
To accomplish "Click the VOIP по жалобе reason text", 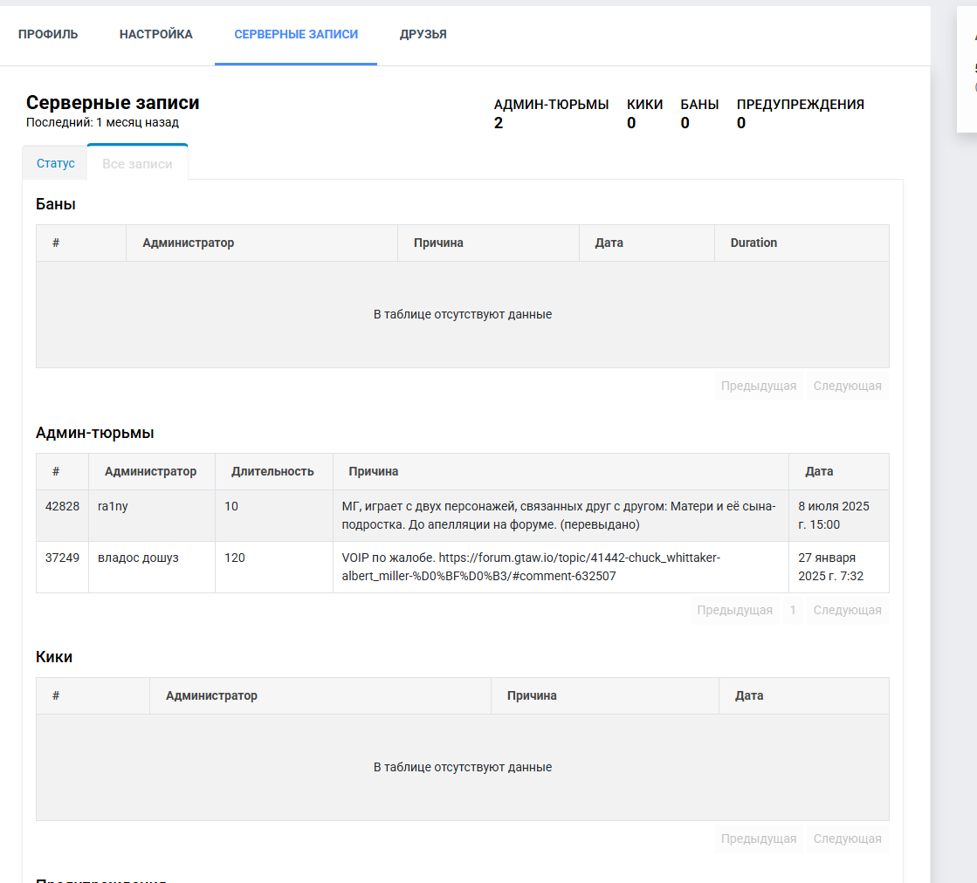I will (531, 566).
